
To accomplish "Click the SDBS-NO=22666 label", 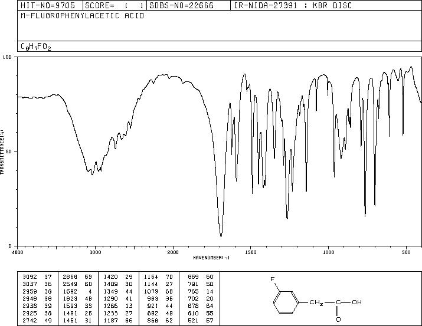I will point(181,5).
